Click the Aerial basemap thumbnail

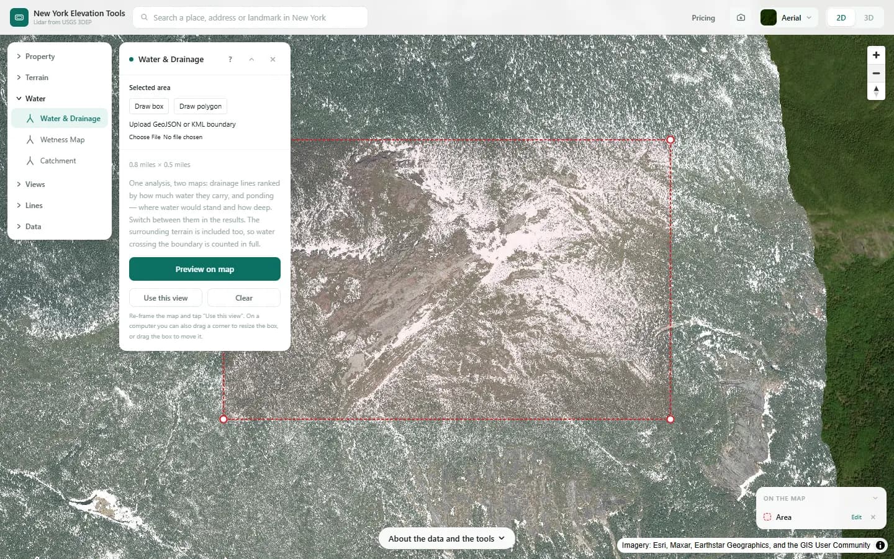pyautogui.click(x=769, y=17)
